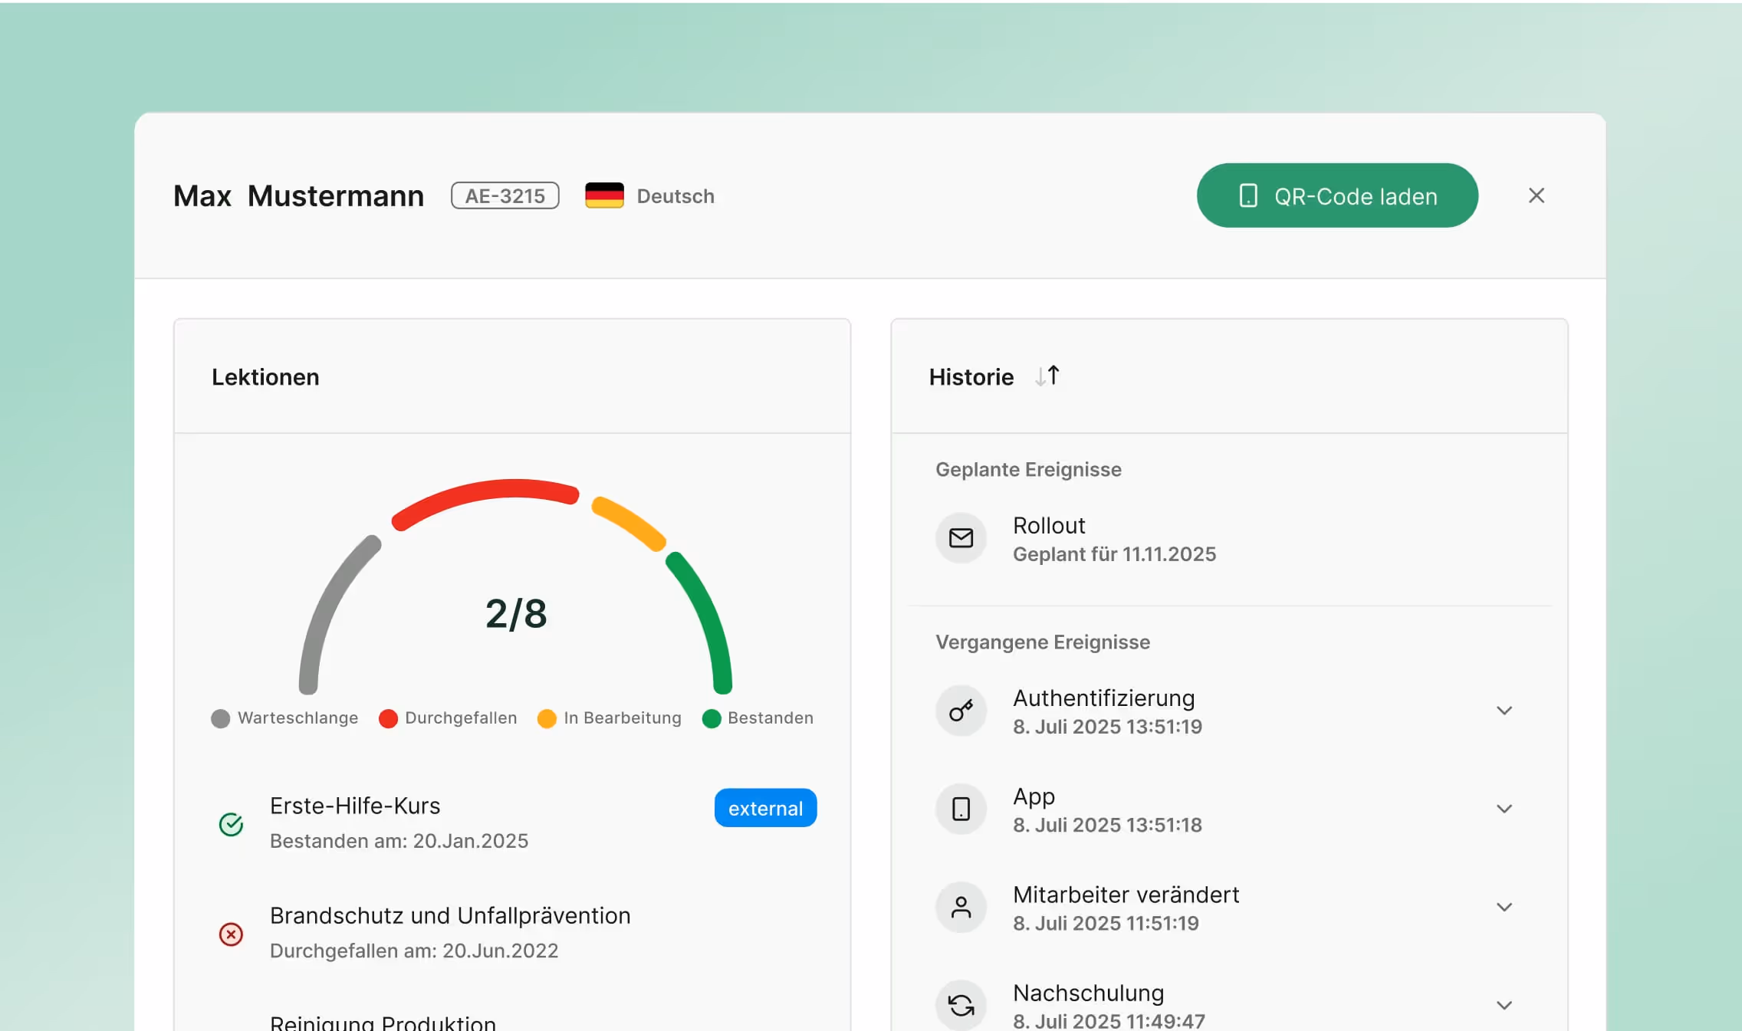Click the German flag icon

point(604,195)
